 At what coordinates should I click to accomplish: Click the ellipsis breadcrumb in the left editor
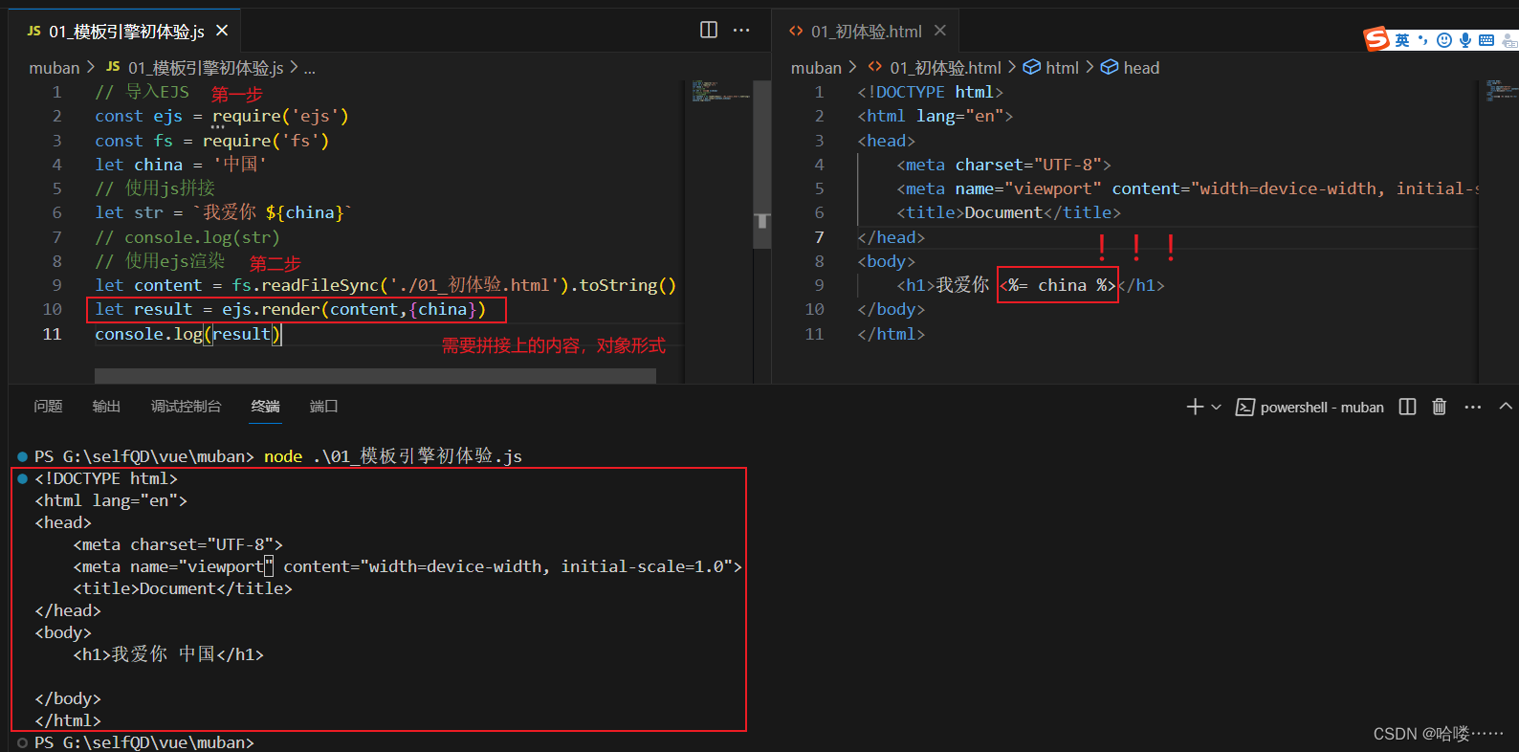pyautogui.click(x=309, y=67)
